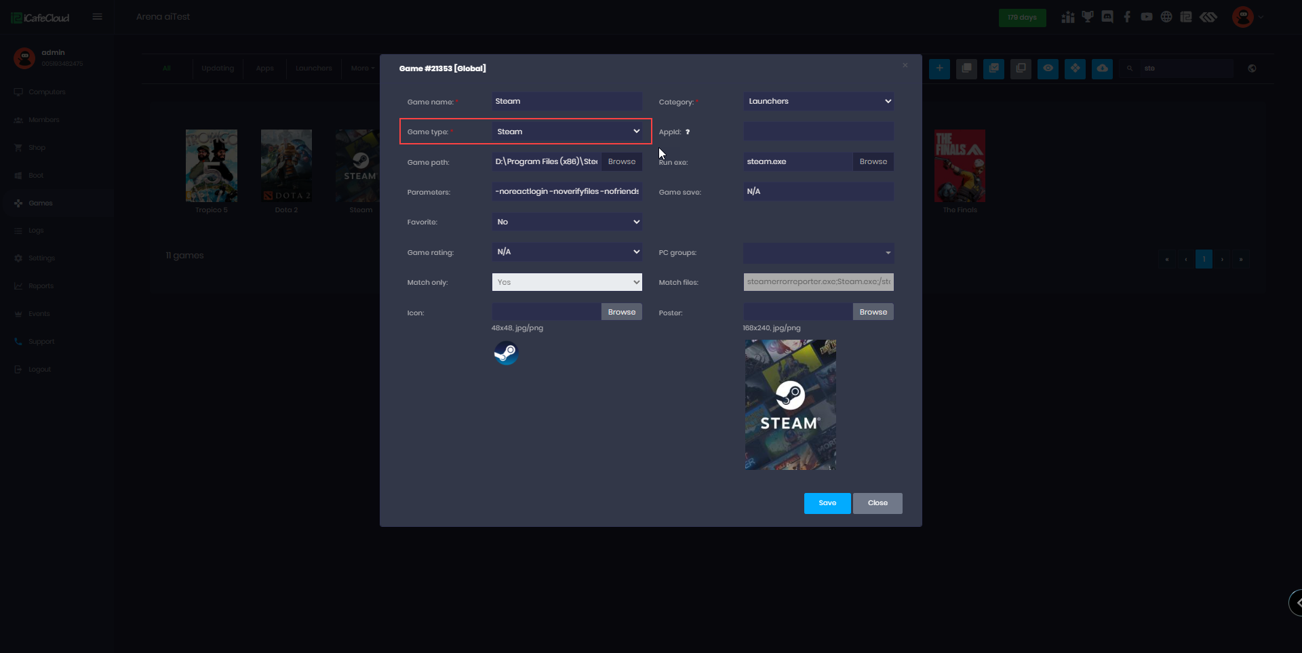Click the user avatar in top bar
1302x653 pixels.
[1242, 17]
